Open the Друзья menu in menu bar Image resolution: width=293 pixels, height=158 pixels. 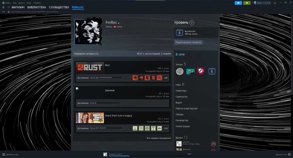tap(21, 3)
